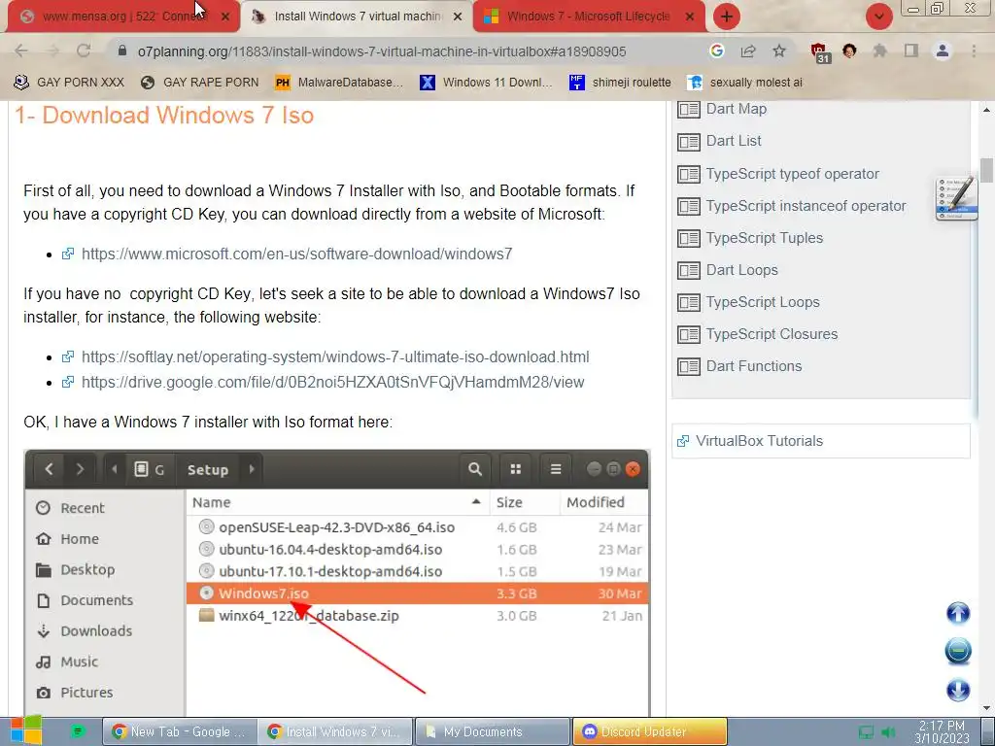Open the drive.google.com file link

click(332, 382)
